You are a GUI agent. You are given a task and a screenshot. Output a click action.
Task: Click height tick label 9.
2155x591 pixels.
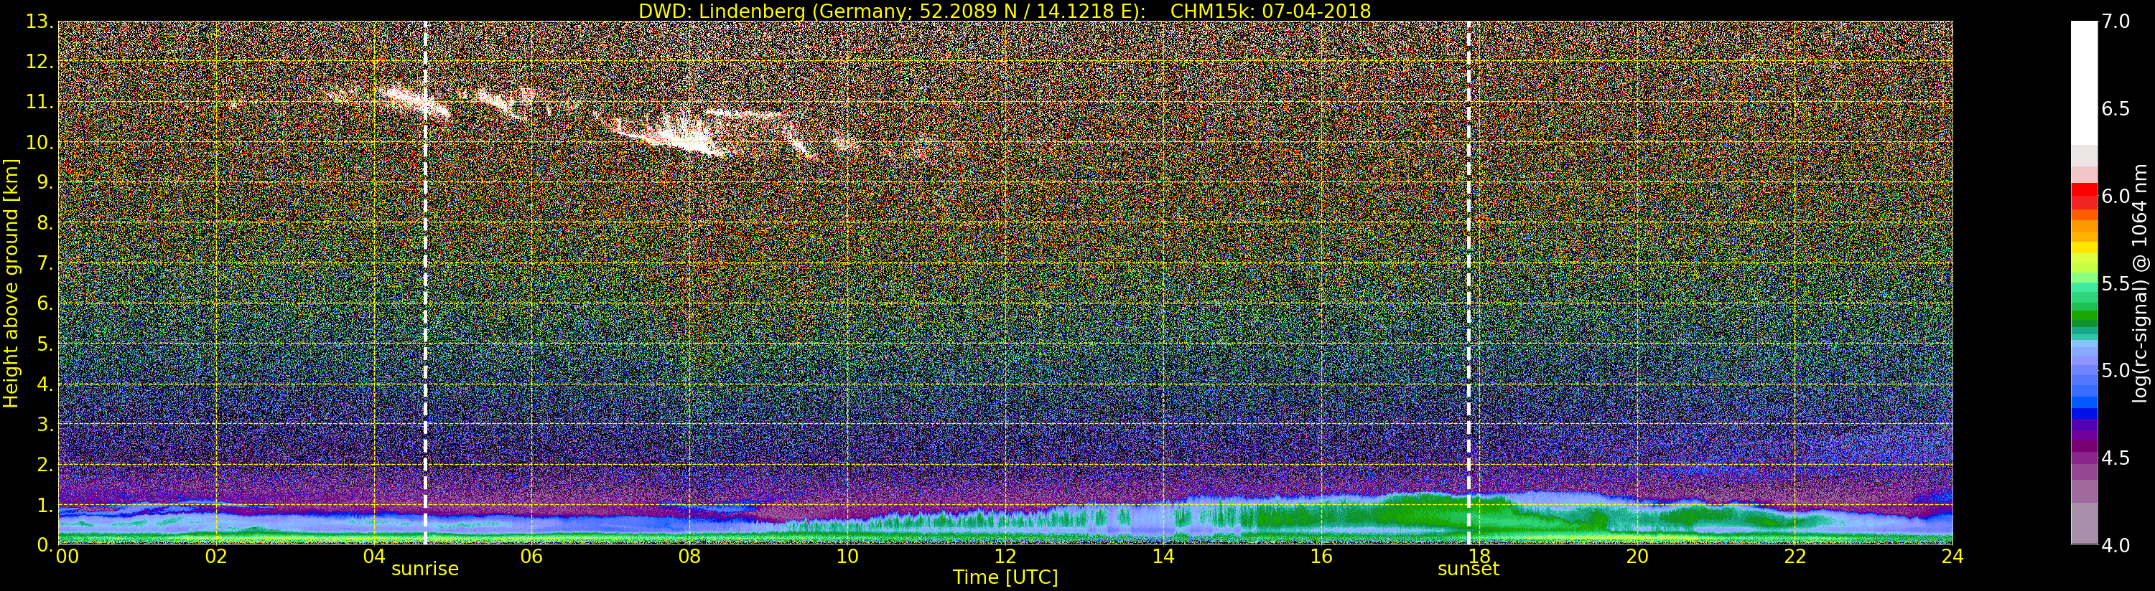(x=45, y=182)
